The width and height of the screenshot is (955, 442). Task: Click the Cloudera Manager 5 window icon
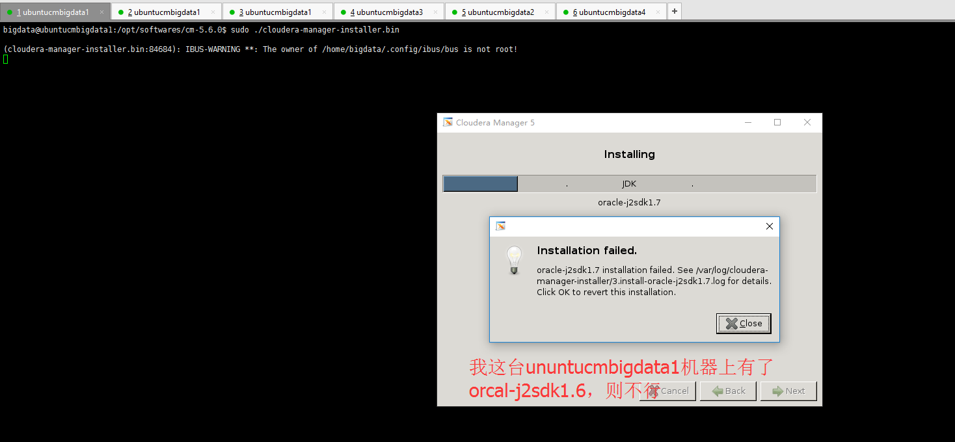coord(448,122)
